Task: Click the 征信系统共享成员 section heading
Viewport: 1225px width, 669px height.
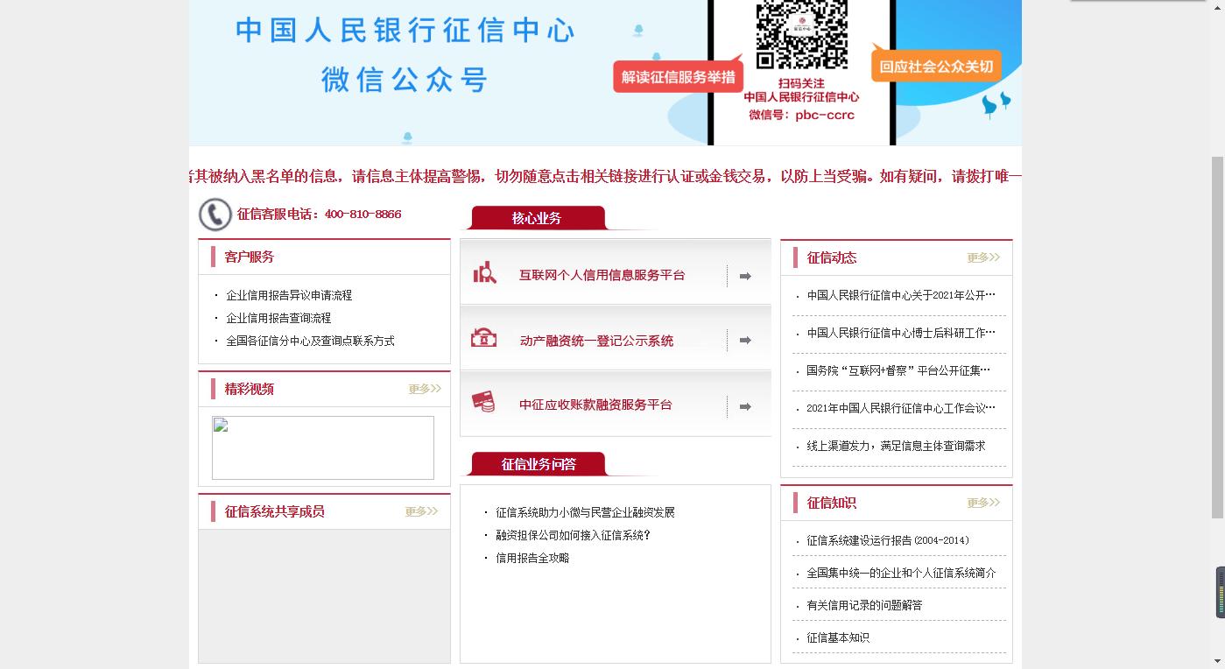Action: pyautogui.click(x=274, y=511)
